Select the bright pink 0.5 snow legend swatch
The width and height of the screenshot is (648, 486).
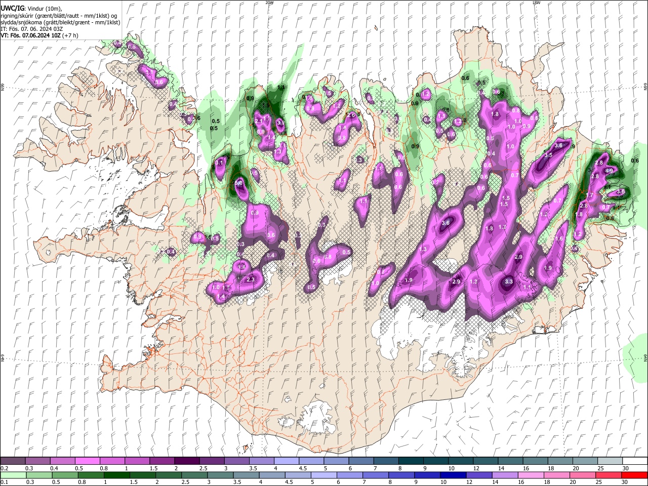pos(87,461)
